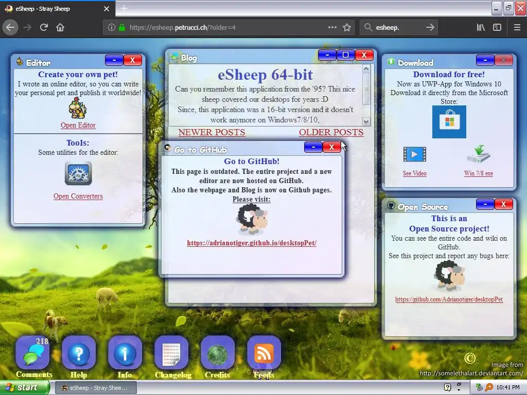
Task: Click the search go arrow
Action: (430, 28)
